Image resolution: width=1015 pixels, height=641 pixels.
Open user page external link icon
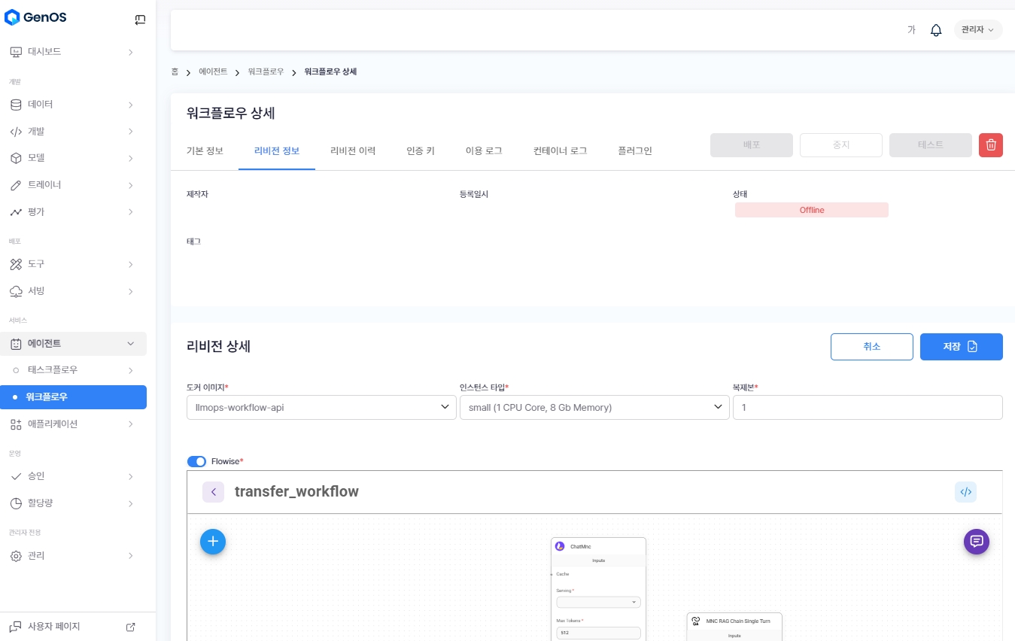tap(130, 627)
